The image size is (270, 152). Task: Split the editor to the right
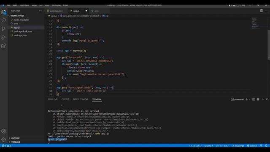[x=262, y=11]
